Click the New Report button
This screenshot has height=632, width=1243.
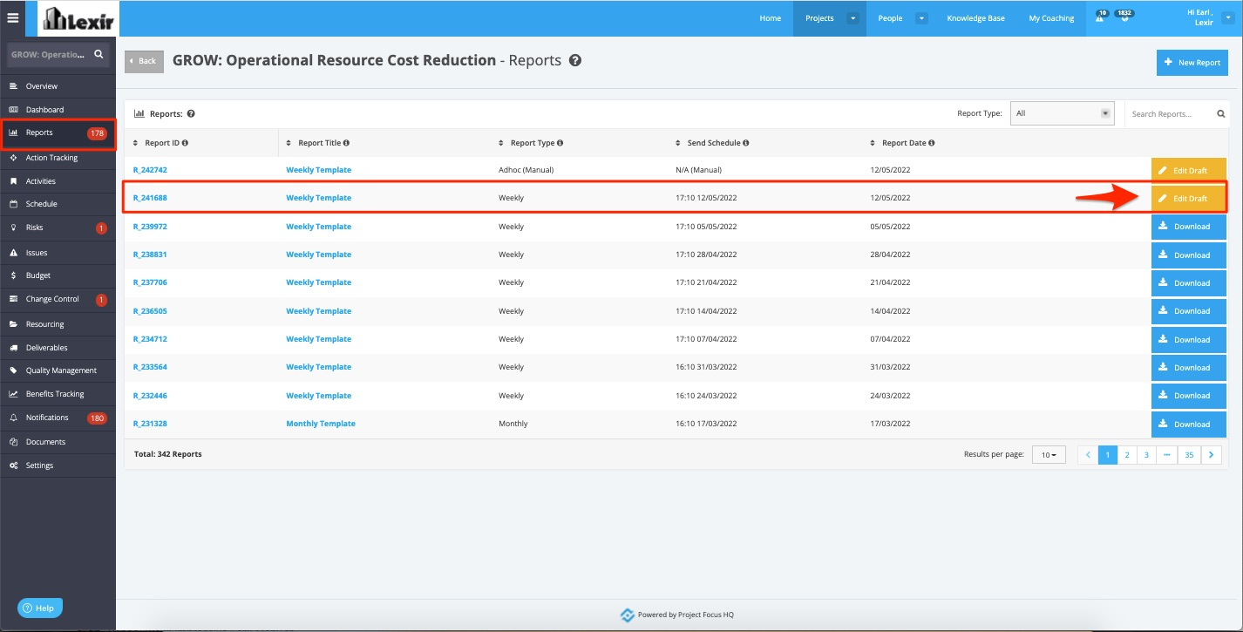pos(1192,63)
